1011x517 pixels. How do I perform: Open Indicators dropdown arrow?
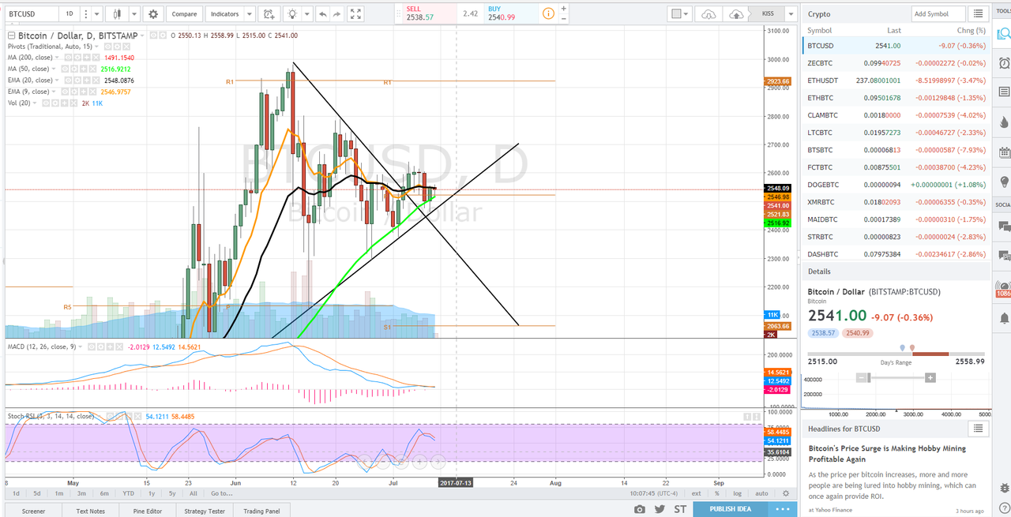[x=250, y=14]
